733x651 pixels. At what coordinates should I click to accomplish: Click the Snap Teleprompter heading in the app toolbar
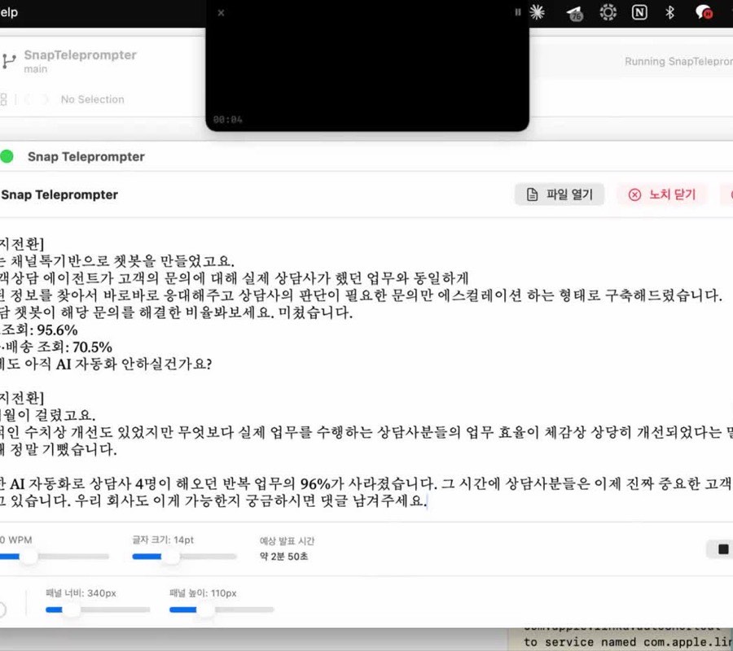(x=59, y=194)
